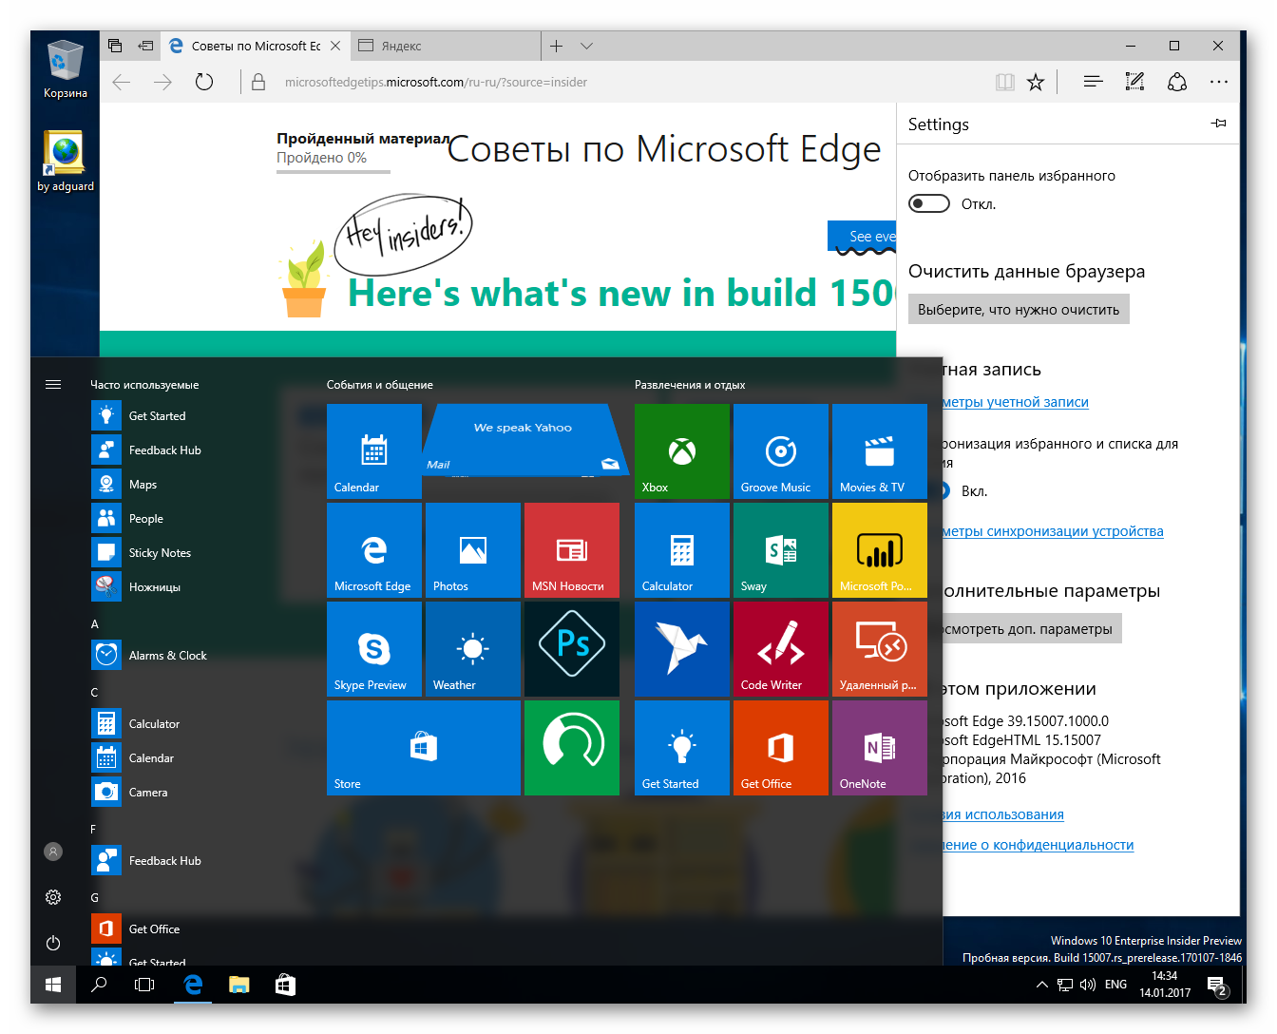Launch the Xbox tile
1277x1034 pixels.
click(x=682, y=451)
